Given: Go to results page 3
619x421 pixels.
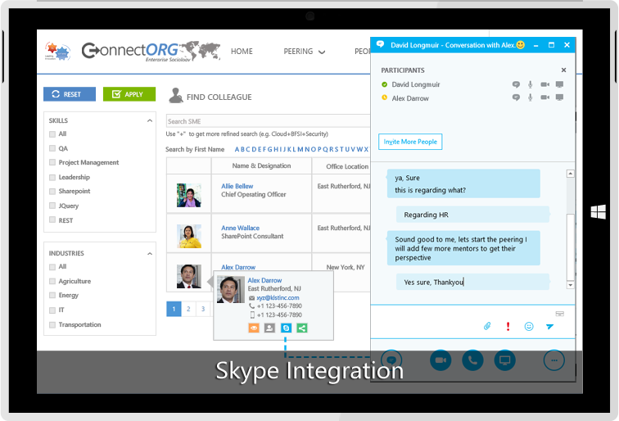Looking at the screenshot, I should click(203, 309).
